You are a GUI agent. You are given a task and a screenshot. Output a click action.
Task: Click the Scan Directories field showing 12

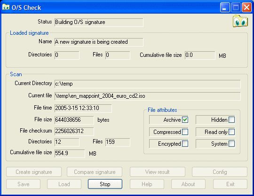point(67,142)
